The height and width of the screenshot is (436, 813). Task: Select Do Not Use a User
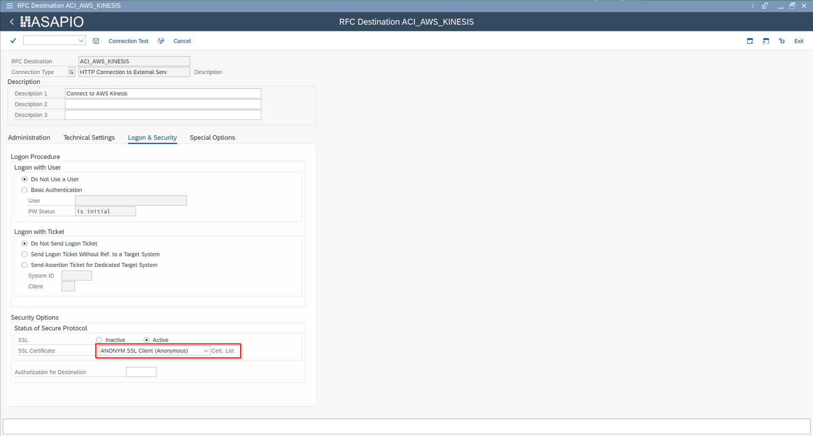(x=25, y=179)
